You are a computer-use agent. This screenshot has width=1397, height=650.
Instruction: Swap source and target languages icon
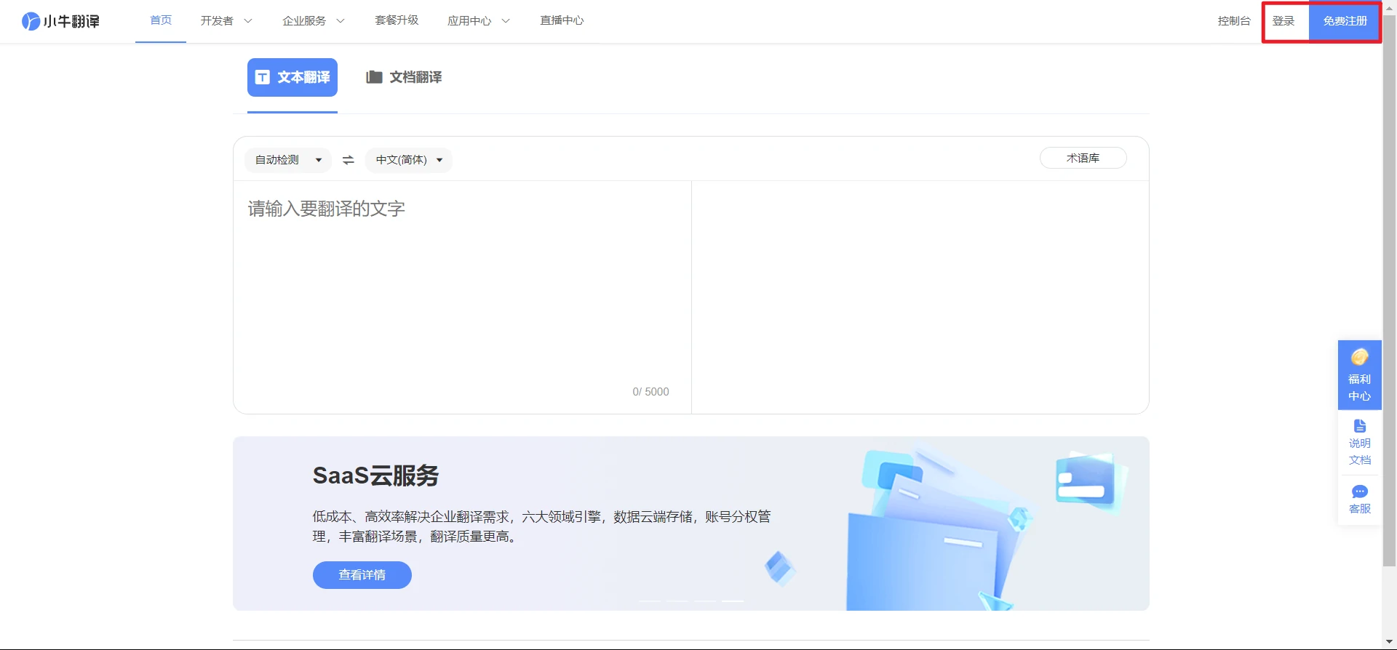[349, 160]
